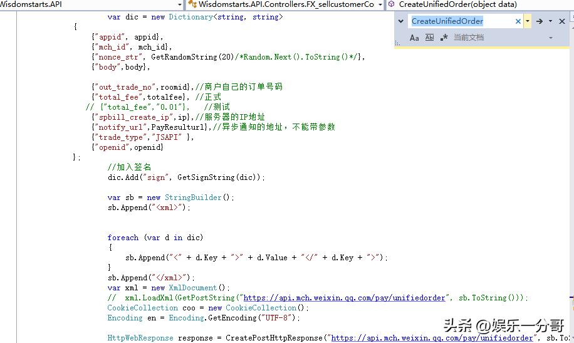Close the find panel
The image size is (574, 343).
562,21
